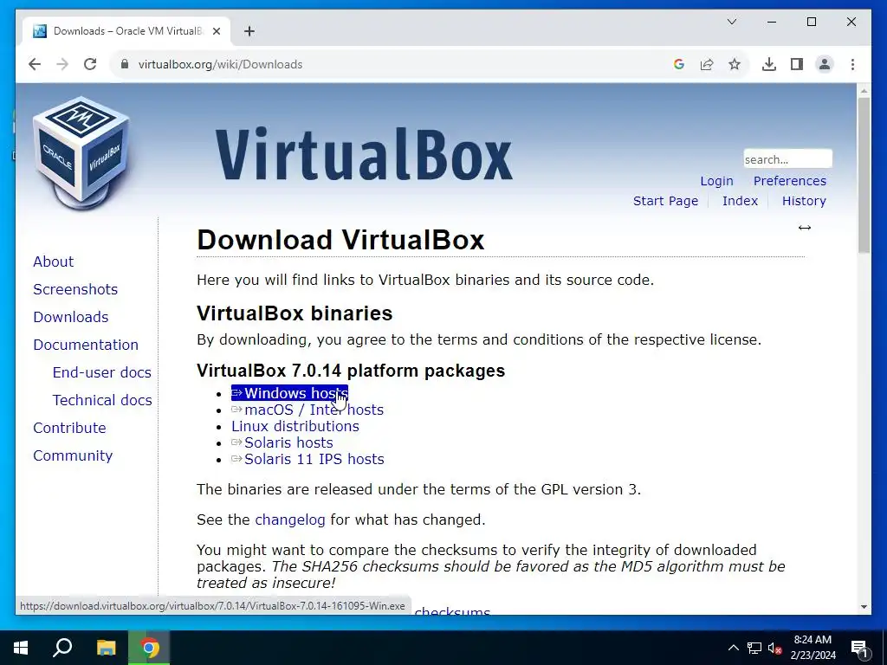Image resolution: width=887 pixels, height=665 pixels.
Task: Click the Download VirtualBox heading
Action: (340, 240)
